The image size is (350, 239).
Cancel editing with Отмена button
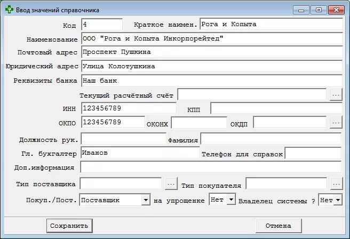point(279,226)
